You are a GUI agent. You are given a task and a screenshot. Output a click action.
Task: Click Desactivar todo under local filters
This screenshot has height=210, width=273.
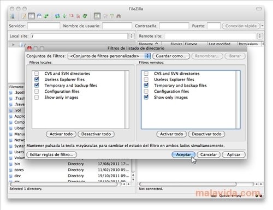tap(96, 134)
